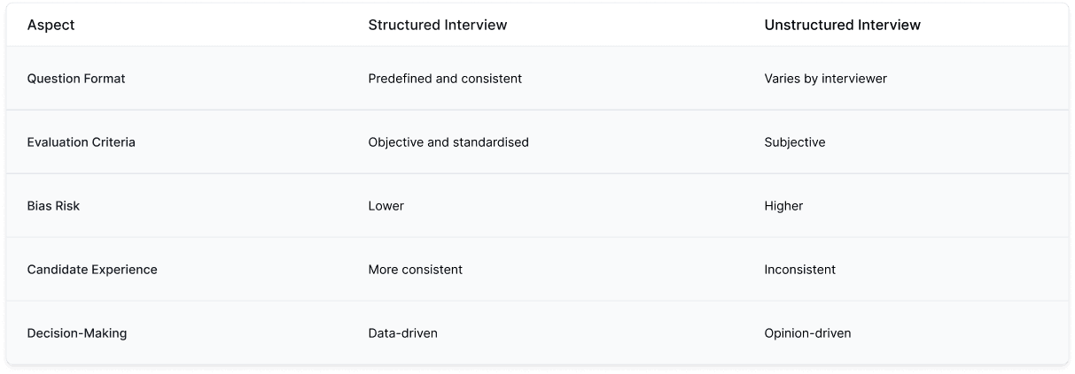This screenshot has height=374, width=1075.
Task: Select the Question Format row label
Action: pyautogui.click(x=76, y=79)
